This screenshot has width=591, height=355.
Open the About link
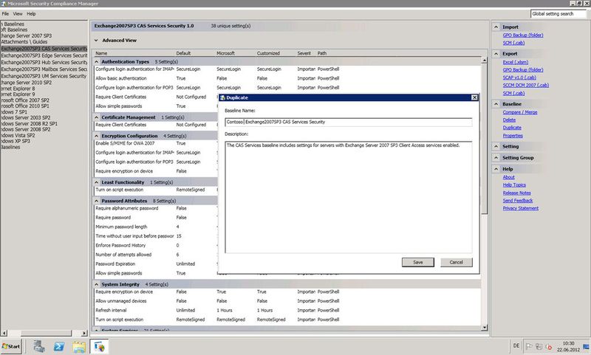[x=508, y=177]
